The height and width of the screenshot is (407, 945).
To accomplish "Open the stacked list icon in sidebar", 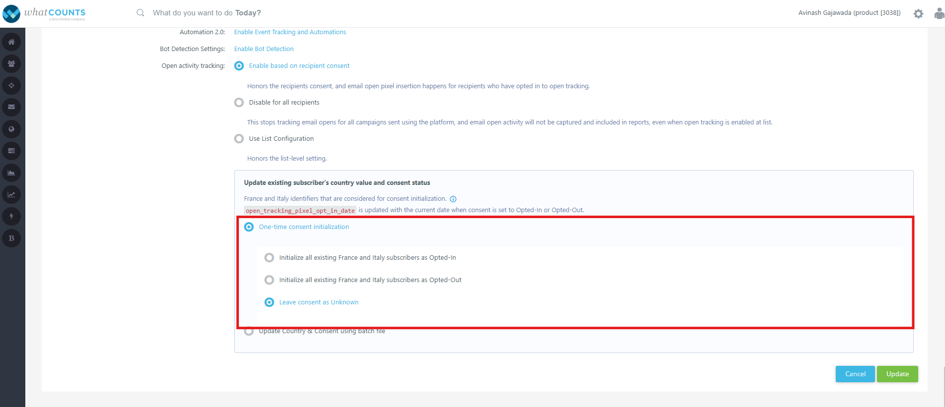I will click(11, 151).
